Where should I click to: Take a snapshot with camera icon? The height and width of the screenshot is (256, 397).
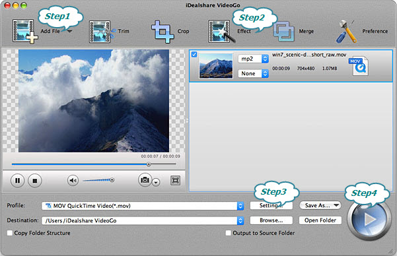(145, 180)
